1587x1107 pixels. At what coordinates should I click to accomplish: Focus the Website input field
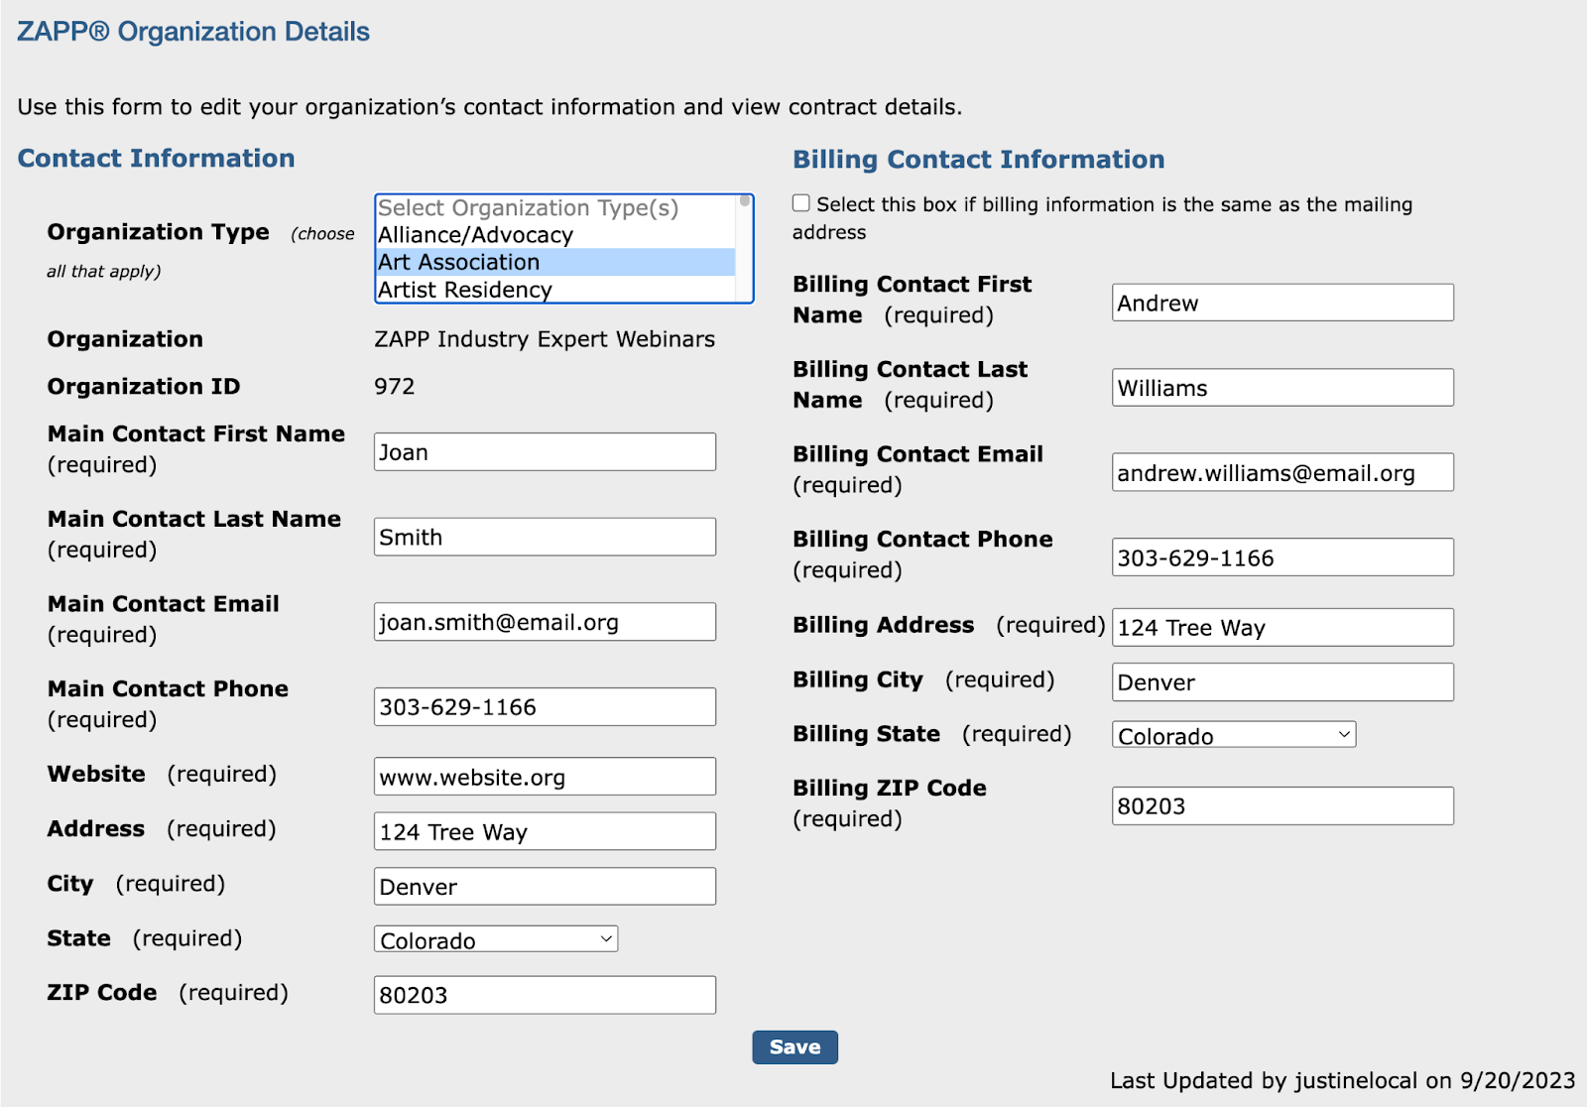tap(545, 777)
